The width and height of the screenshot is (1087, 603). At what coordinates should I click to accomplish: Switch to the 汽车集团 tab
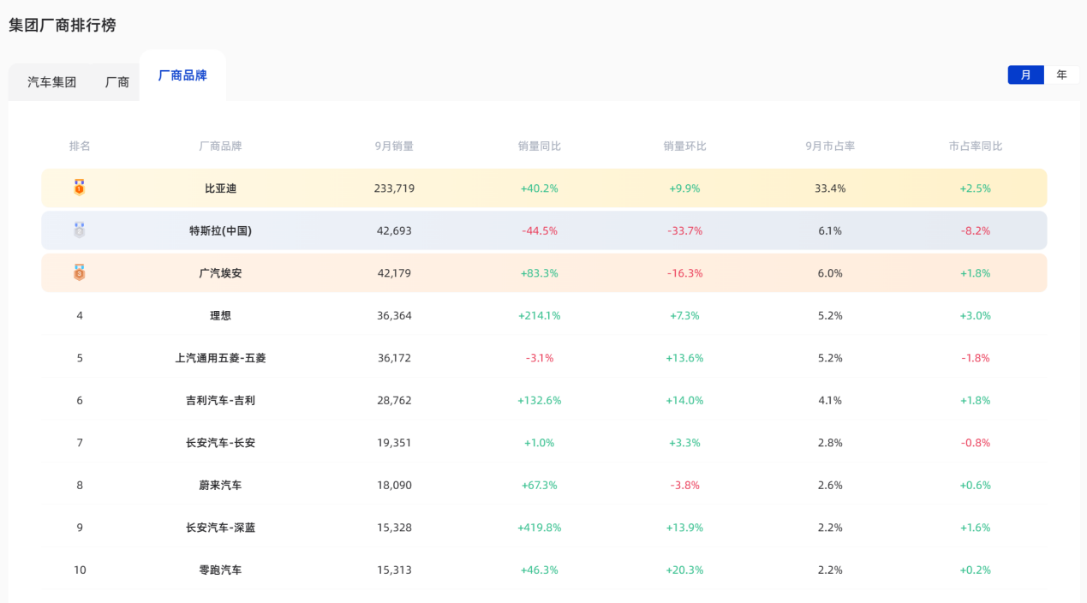click(52, 82)
